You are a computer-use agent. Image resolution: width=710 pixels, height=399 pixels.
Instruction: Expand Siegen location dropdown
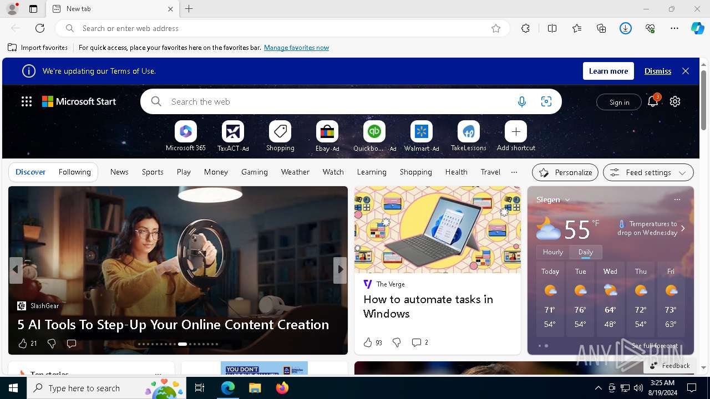coord(567,199)
